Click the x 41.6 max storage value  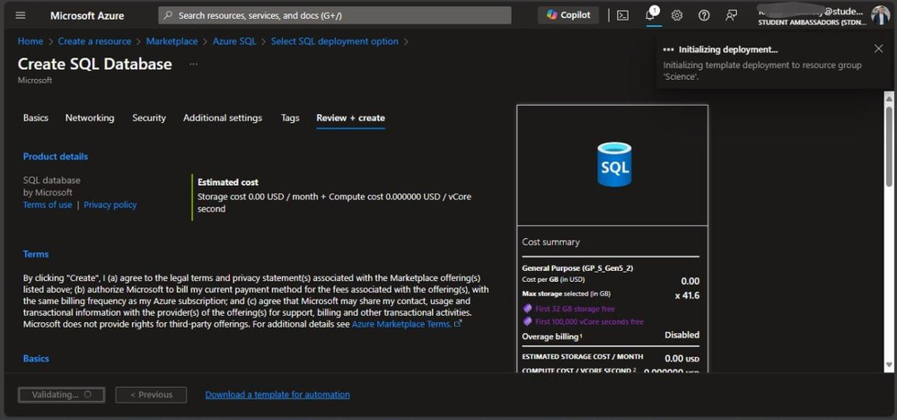click(687, 295)
